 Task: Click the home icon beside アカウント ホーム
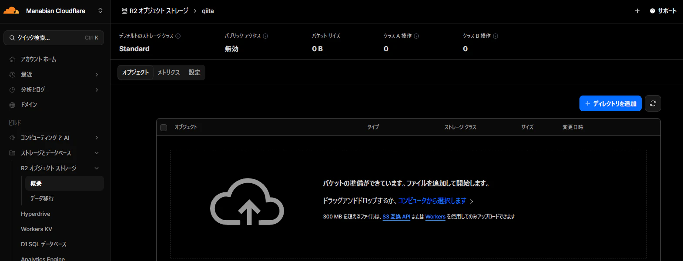(12, 59)
